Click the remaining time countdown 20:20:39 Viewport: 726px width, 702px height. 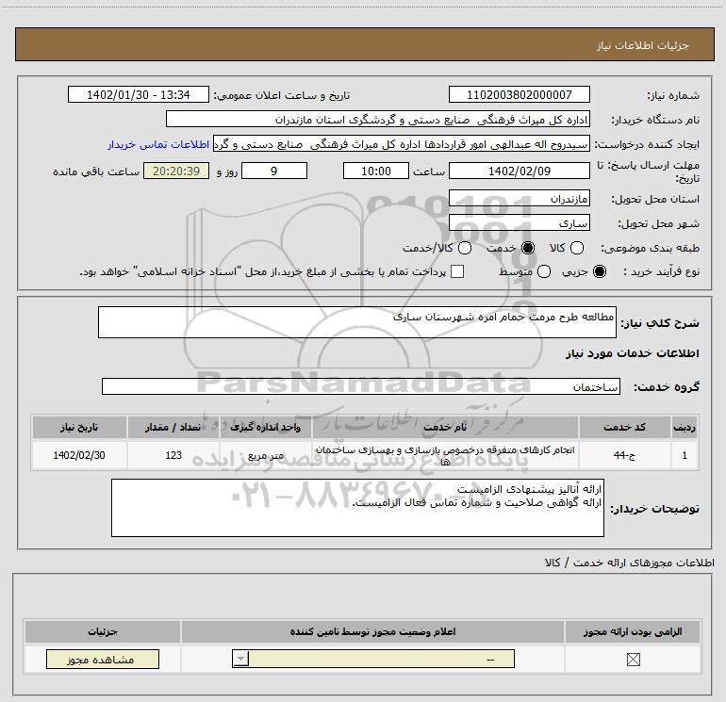[176, 171]
